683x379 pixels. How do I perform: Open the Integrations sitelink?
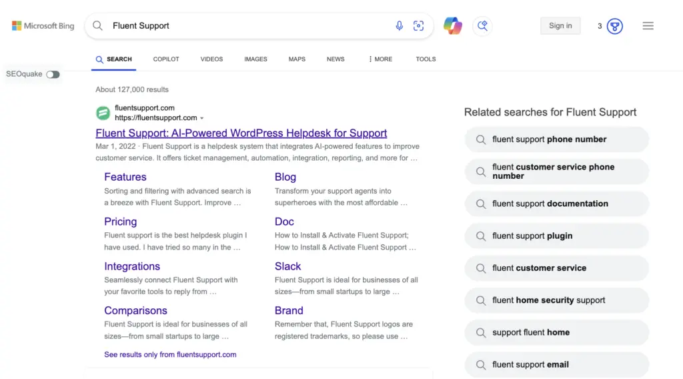click(132, 266)
